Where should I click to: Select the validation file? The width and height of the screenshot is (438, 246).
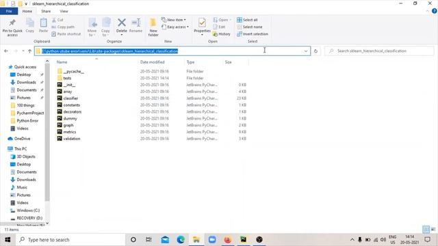[x=71, y=138]
